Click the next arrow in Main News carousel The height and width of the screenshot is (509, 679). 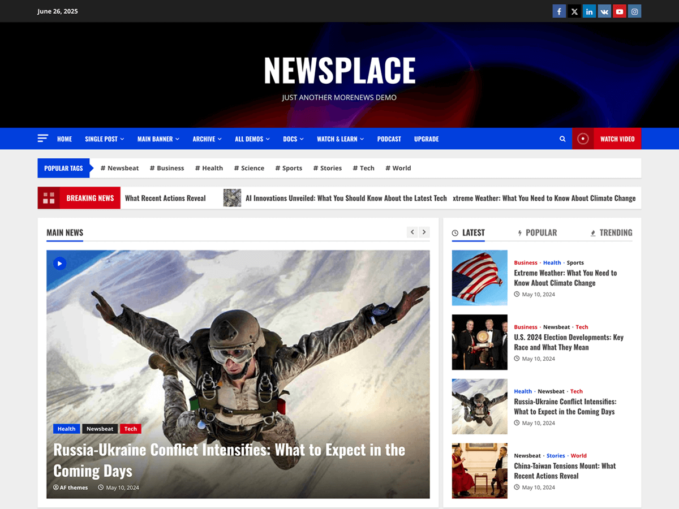click(x=424, y=232)
